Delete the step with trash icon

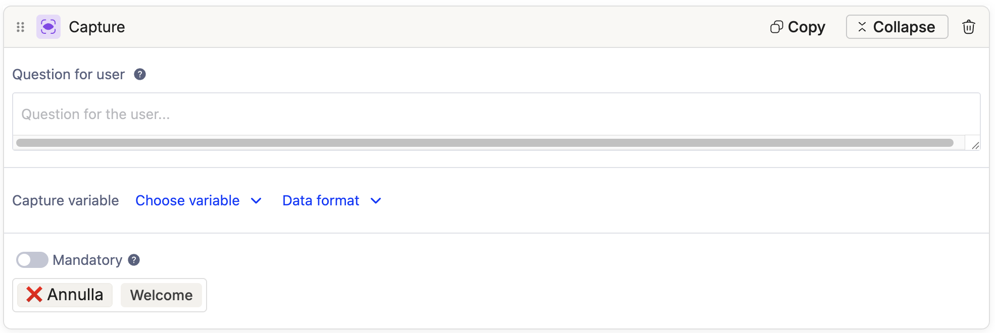click(x=968, y=27)
